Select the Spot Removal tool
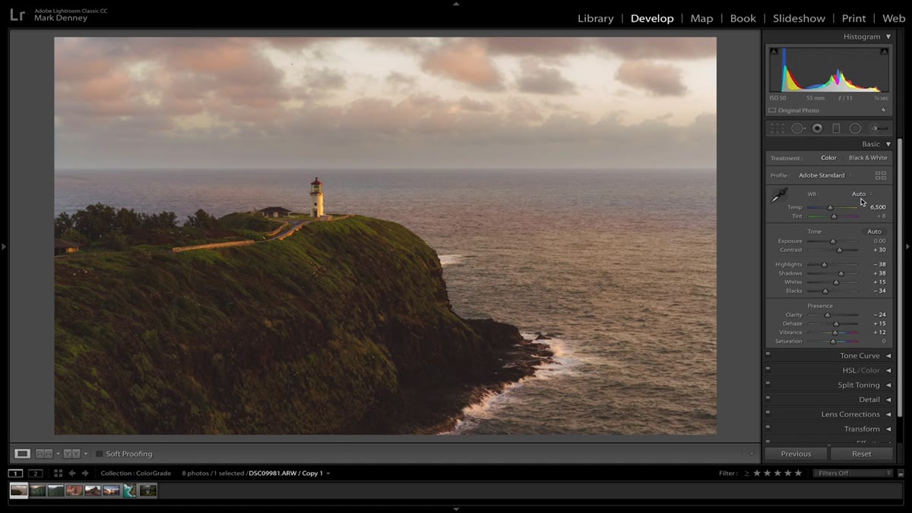This screenshot has width=912, height=513. [x=798, y=128]
